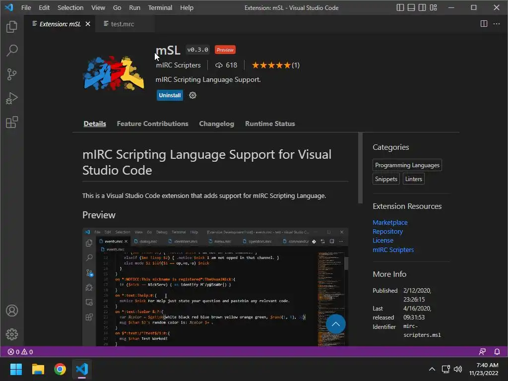Open Run and Debug view
The width and height of the screenshot is (508, 381).
(x=12, y=99)
